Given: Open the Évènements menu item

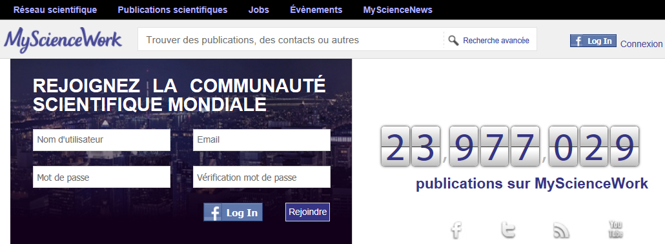Looking at the screenshot, I should [316, 10].
